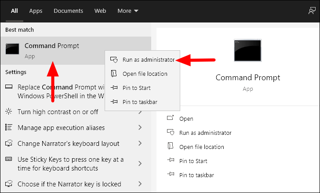Click pin icon beside context menu Pin to Start
This screenshot has height=193, width=320.
(114, 88)
